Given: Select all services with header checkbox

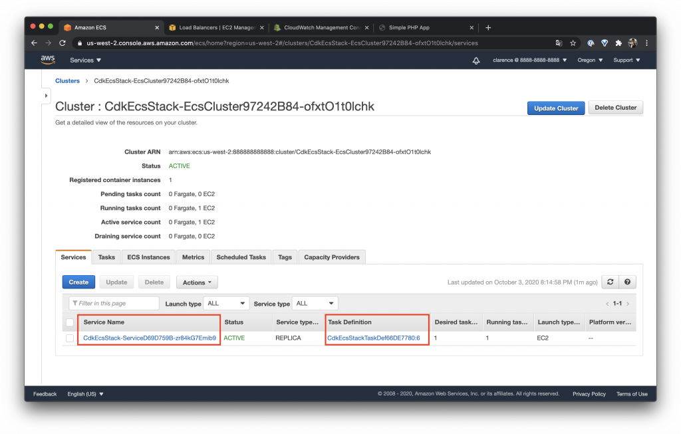Looking at the screenshot, I should point(70,322).
